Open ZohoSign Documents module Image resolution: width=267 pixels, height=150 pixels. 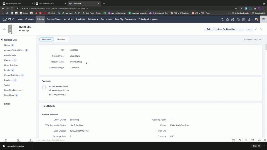tap(125, 19)
